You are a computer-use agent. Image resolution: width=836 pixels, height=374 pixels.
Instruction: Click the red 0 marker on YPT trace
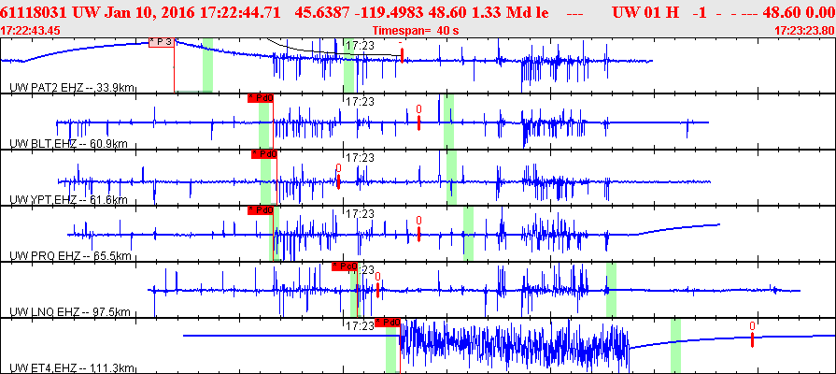point(337,168)
